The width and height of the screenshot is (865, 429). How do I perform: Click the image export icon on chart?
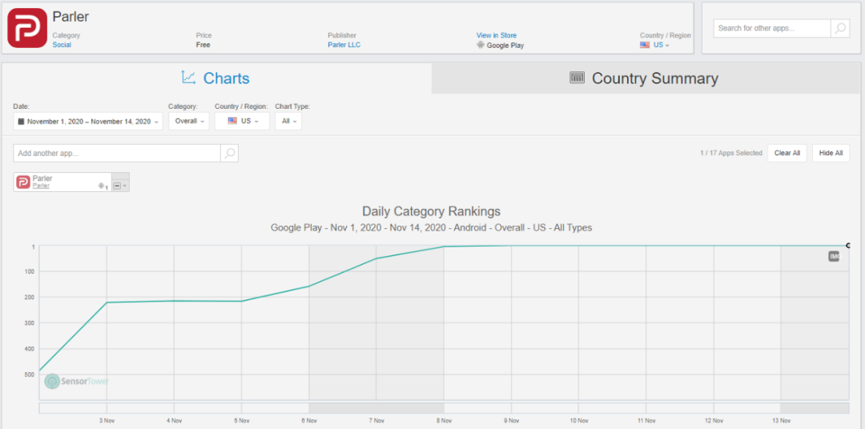tap(834, 256)
